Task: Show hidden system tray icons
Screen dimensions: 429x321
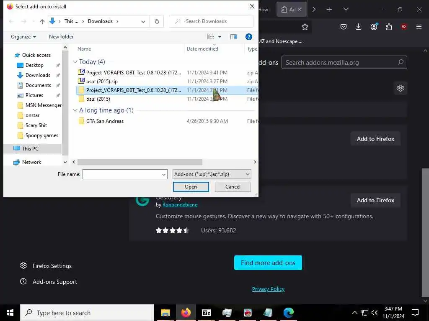Action: click(354, 313)
